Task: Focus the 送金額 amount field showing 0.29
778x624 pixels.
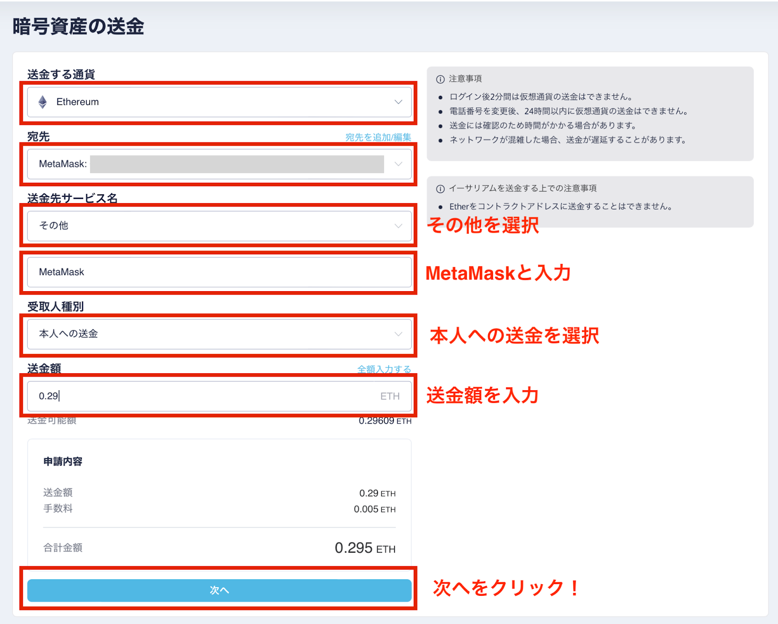Action: coord(219,396)
